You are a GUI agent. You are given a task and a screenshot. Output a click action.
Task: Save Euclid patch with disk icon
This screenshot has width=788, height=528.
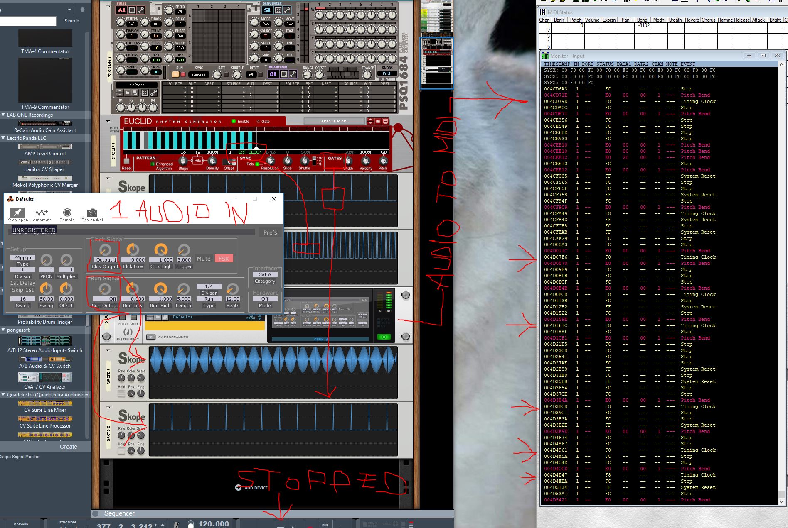385,121
